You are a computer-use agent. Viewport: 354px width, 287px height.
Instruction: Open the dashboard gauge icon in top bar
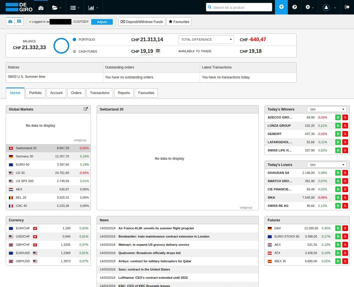coord(41,8)
